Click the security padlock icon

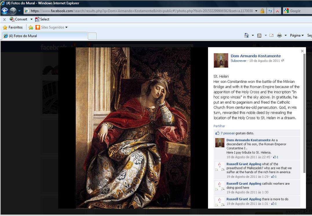(x=262, y=11)
